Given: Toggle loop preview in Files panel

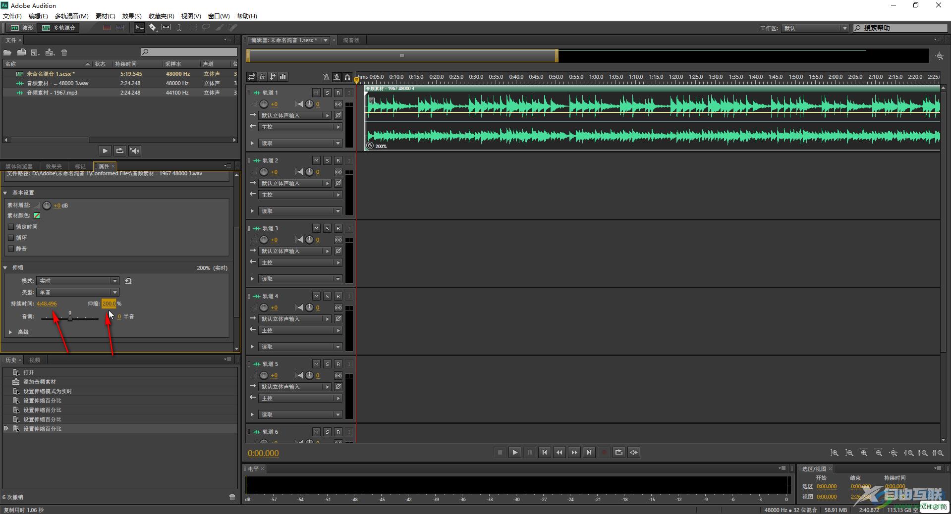Looking at the screenshot, I should coord(119,151).
